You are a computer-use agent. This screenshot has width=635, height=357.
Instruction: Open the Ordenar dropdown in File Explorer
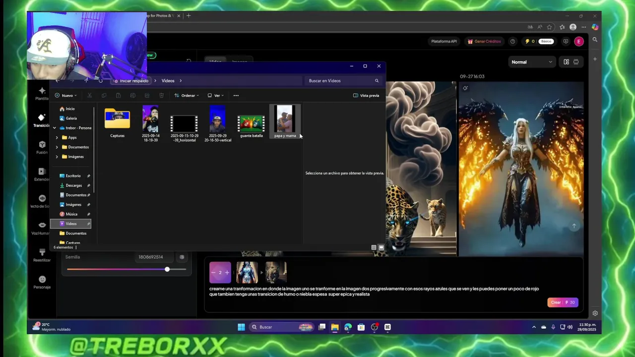187,95
